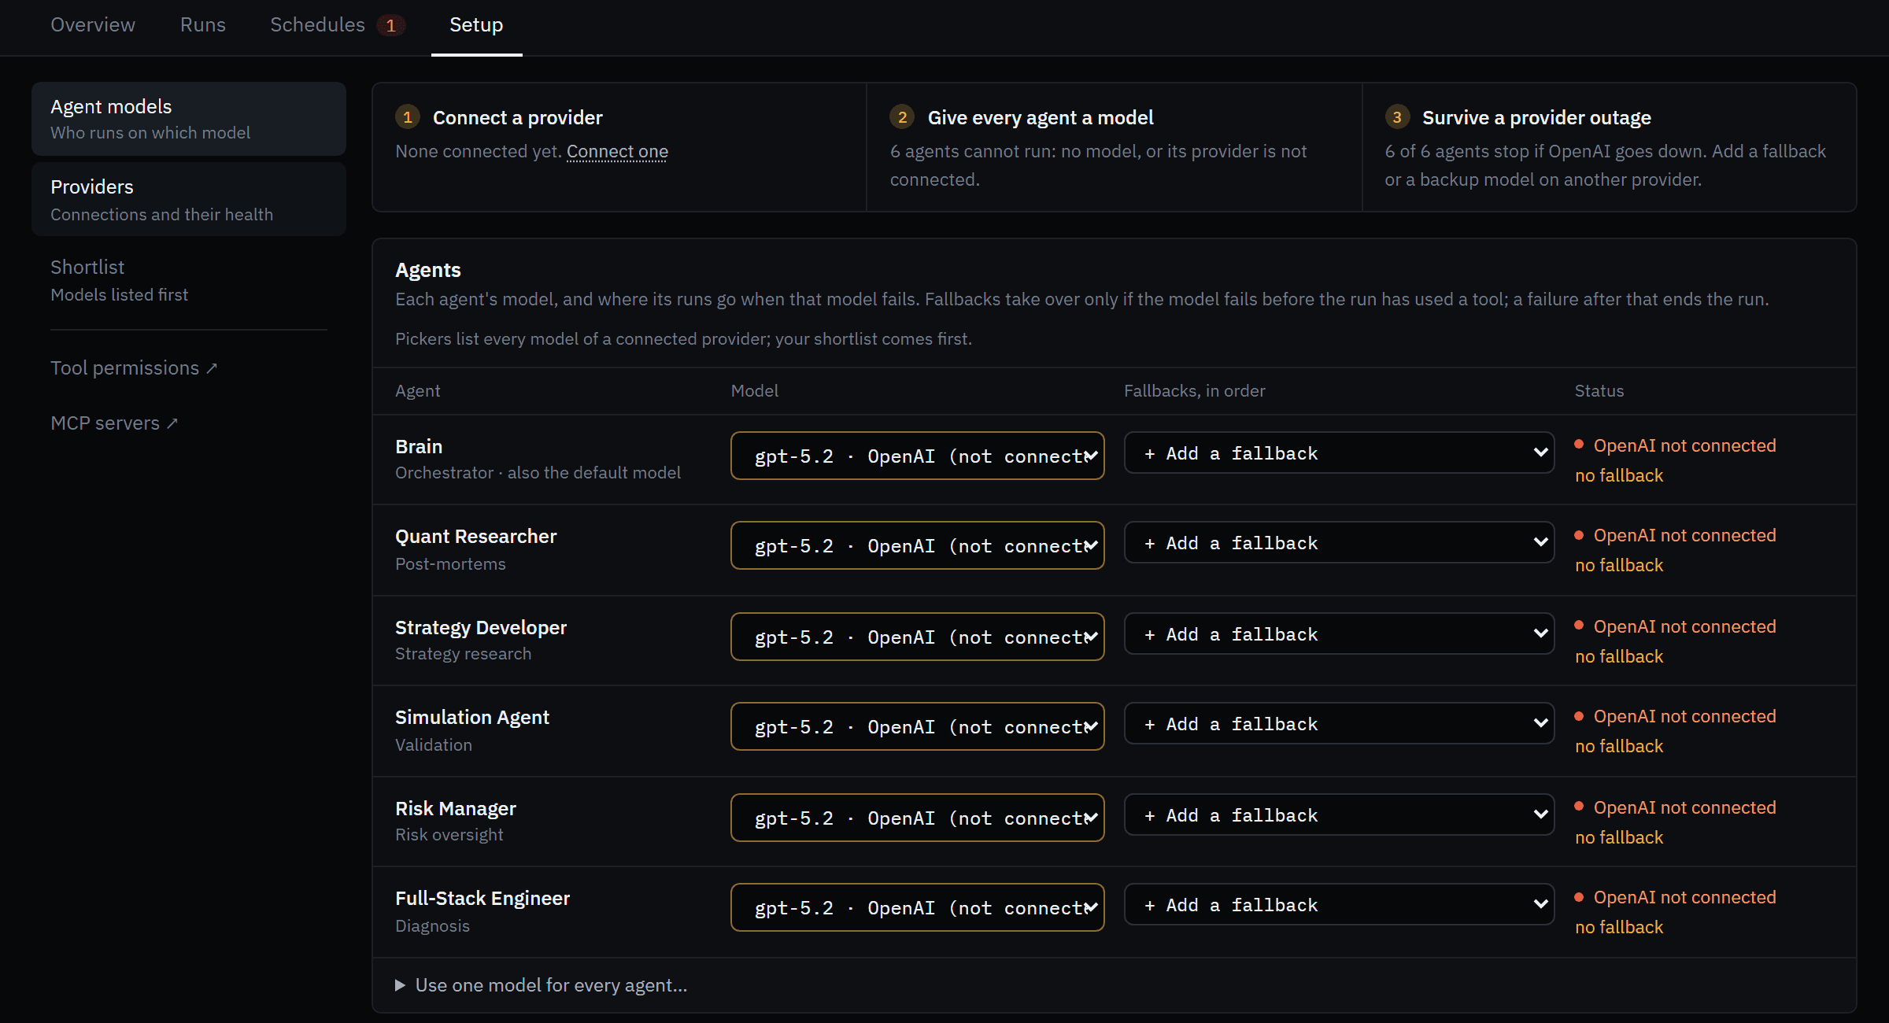
Task: Click Survive a provider outage heading
Action: point(1536,117)
